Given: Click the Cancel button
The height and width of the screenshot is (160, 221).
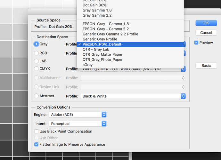Looking at the screenshot, I should coord(206,33).
